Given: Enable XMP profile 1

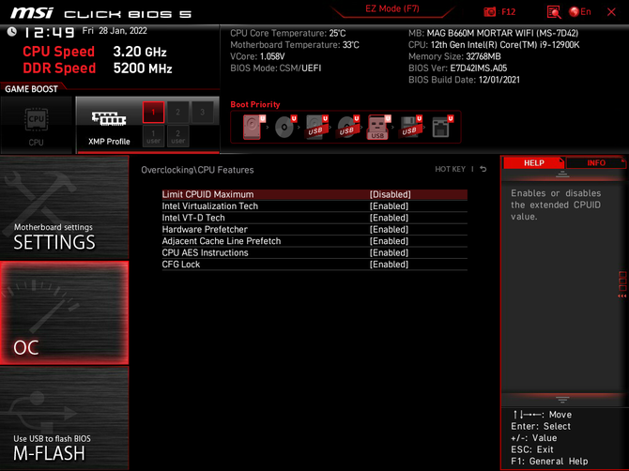Looking at the screenshot, I should tap(153, 113).
